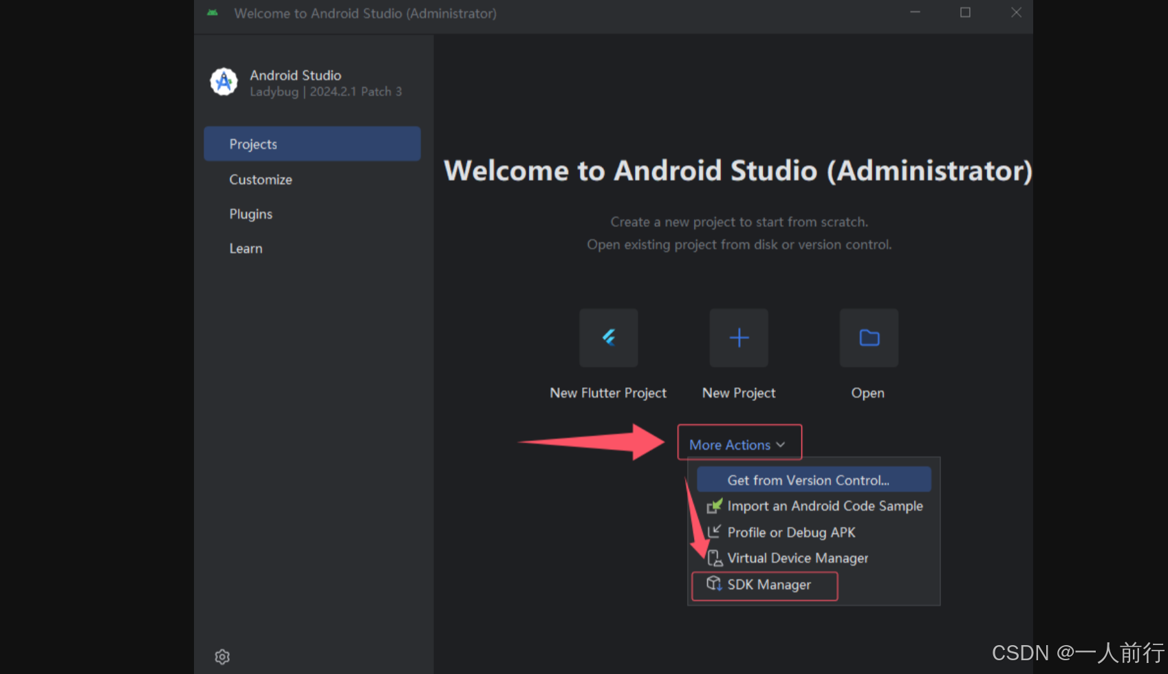Screen dimensions: 1168x674
Task: Choose Get from Version Control
Action: (814, 480)
